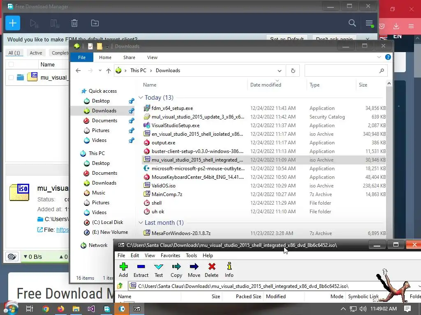Click Explorer's Back arrow
Viewport: 421px width, 315px height.
click(78, 71)
